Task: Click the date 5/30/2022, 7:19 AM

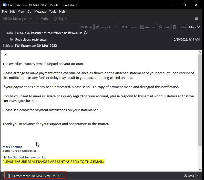Action: [187, 40]
